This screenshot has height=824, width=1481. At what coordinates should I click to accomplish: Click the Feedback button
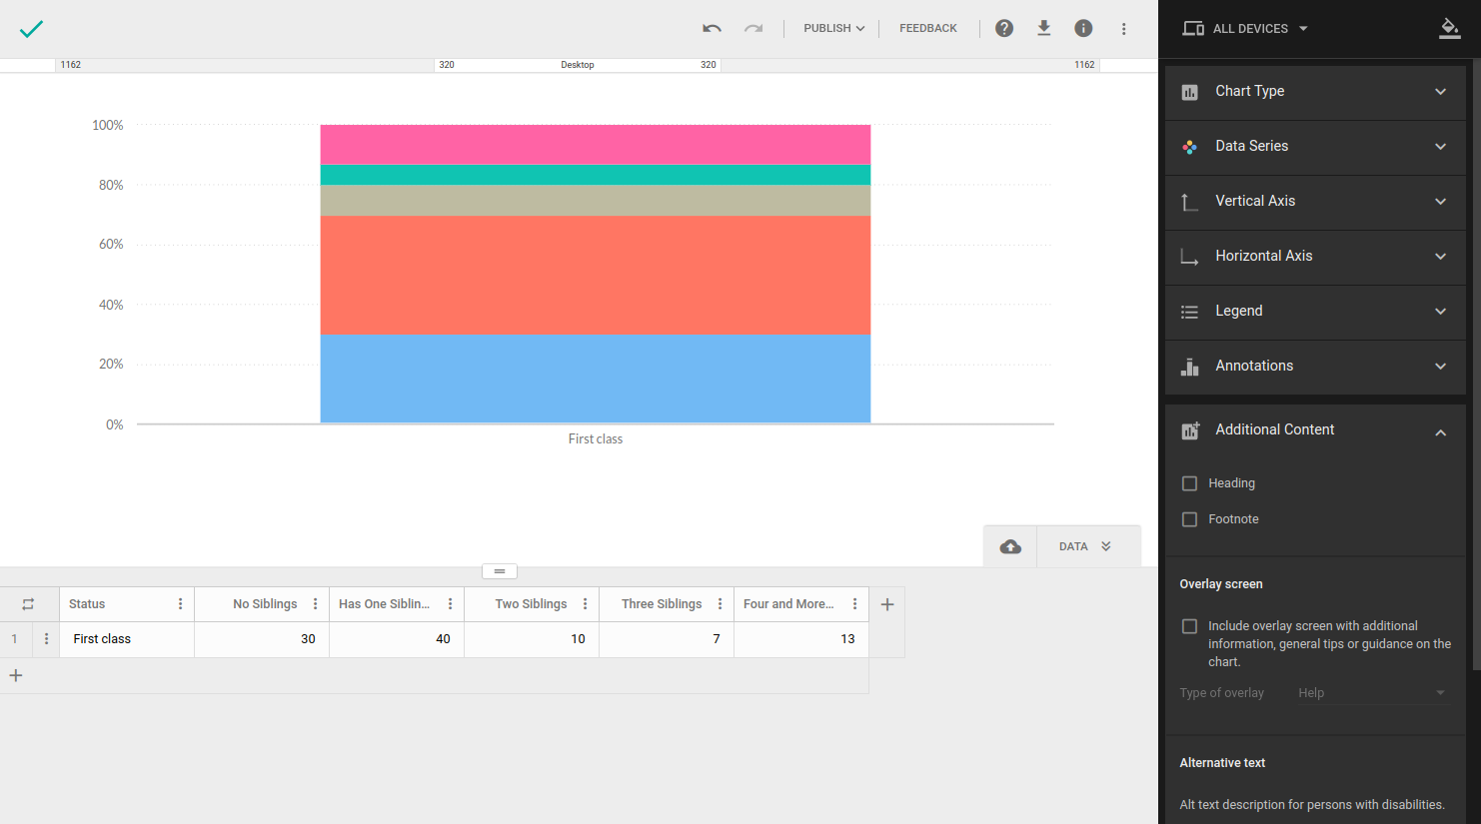click(927, 29)
